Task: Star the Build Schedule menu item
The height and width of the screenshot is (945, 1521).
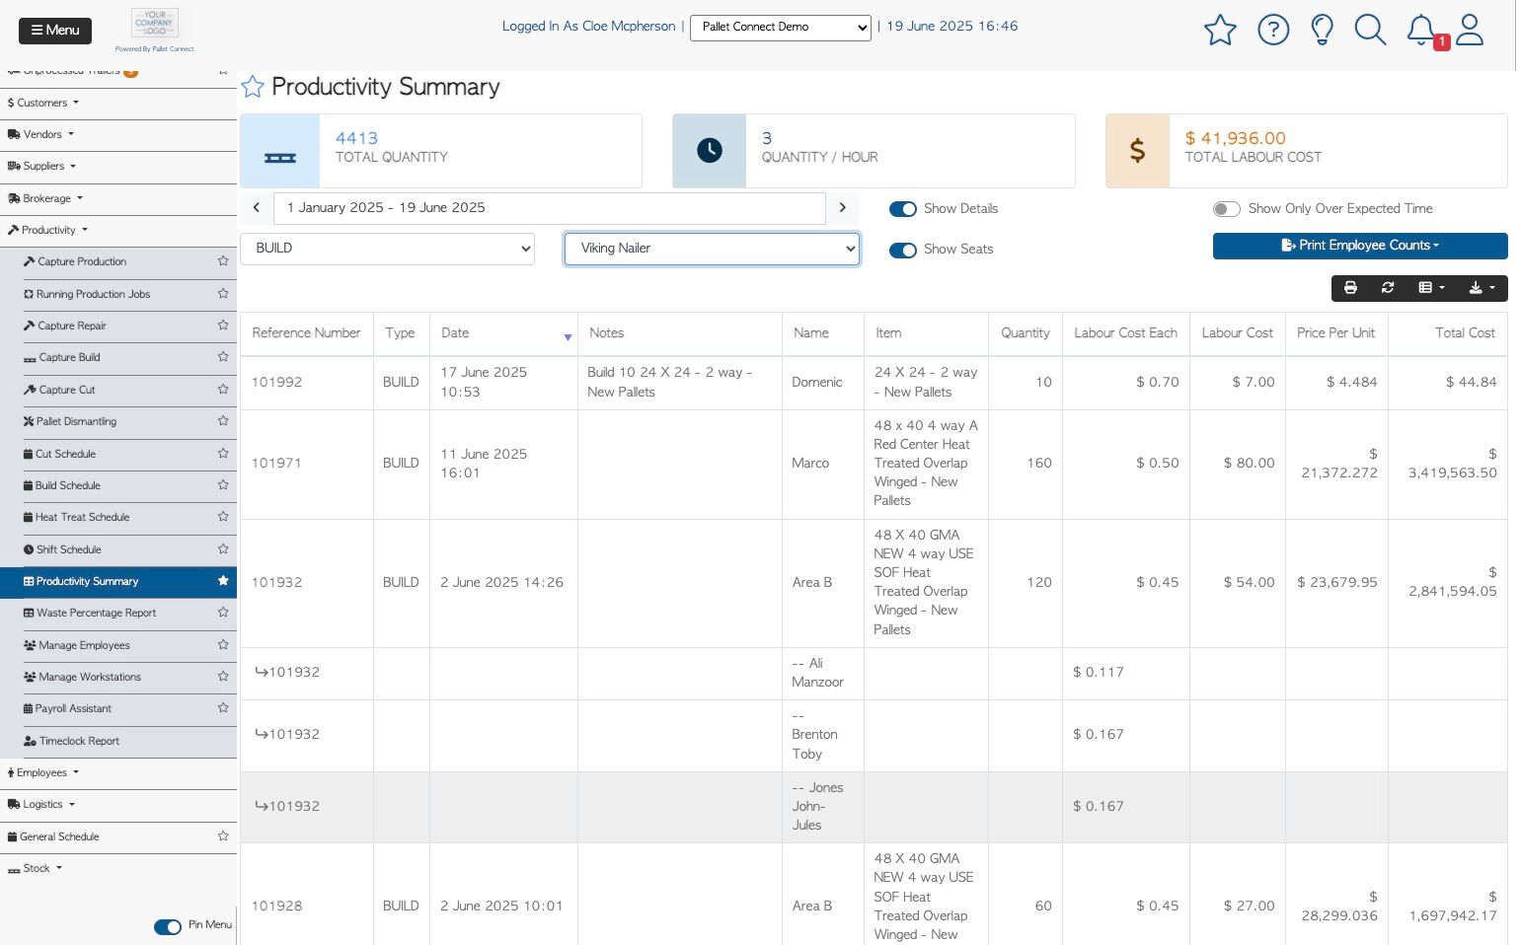Action: [x=223, y=485]
